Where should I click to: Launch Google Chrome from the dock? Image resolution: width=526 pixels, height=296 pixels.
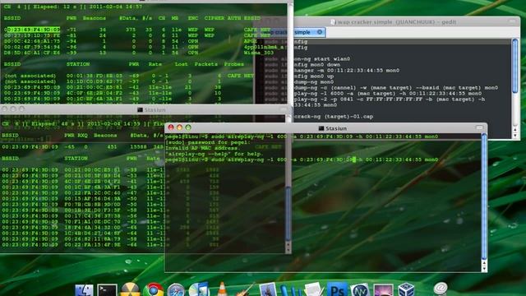click(x=154, y=290)
